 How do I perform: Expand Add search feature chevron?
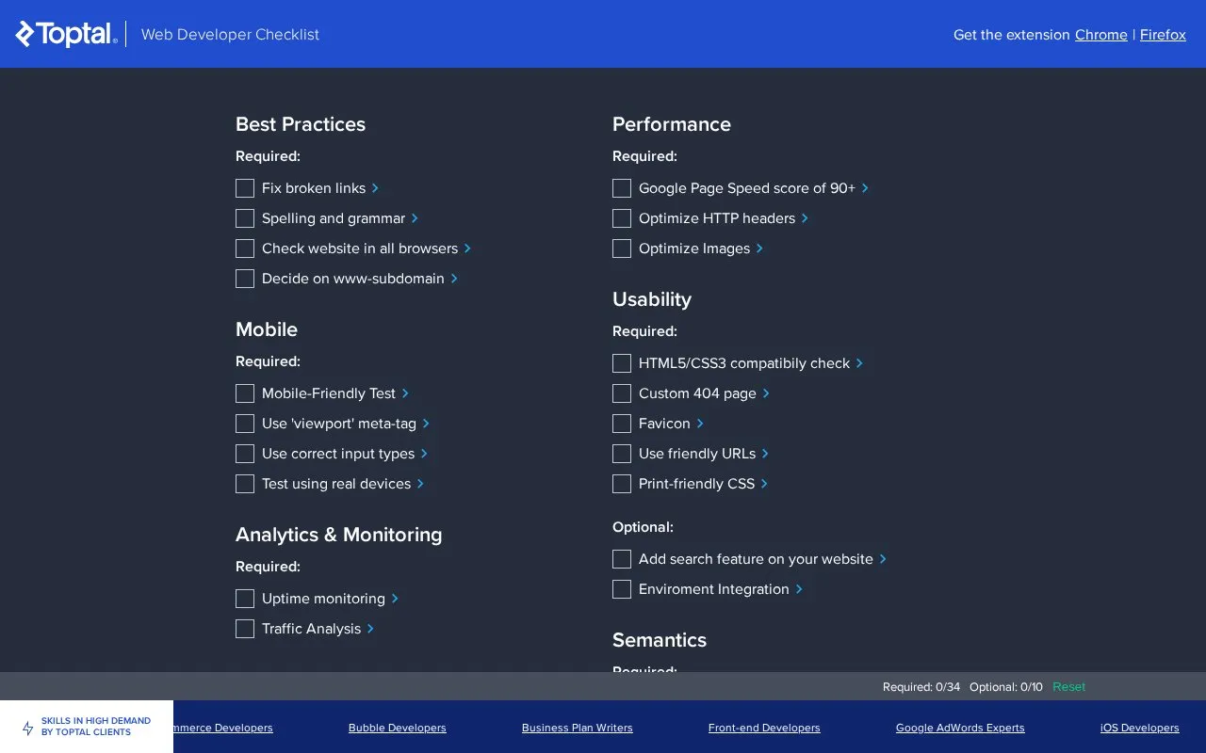tap(883, 559)
